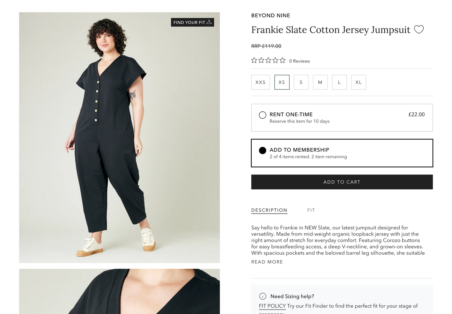Open the Fit Policy link
Screen dimensions: 452x314
272,306
